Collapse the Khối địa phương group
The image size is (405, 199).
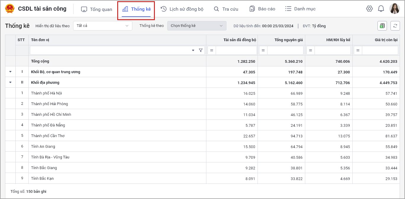tap(10, 82)
